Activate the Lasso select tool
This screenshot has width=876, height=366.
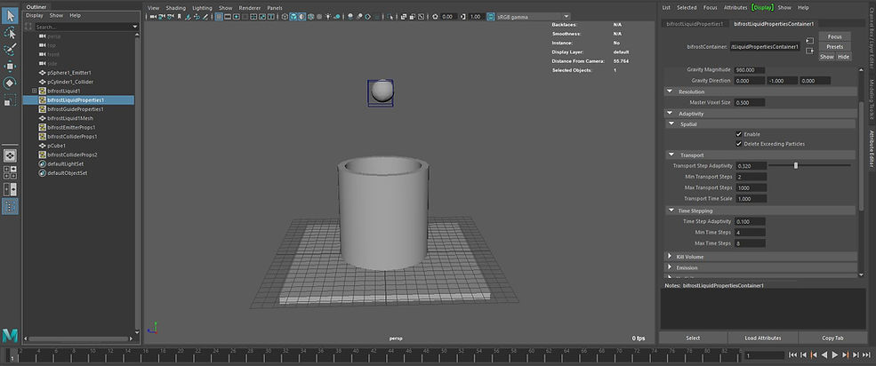pyautogui.click(x=10, y=33)
